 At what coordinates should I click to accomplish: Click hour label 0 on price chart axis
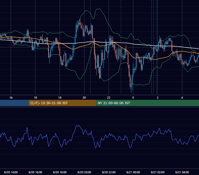pos(133,98)
